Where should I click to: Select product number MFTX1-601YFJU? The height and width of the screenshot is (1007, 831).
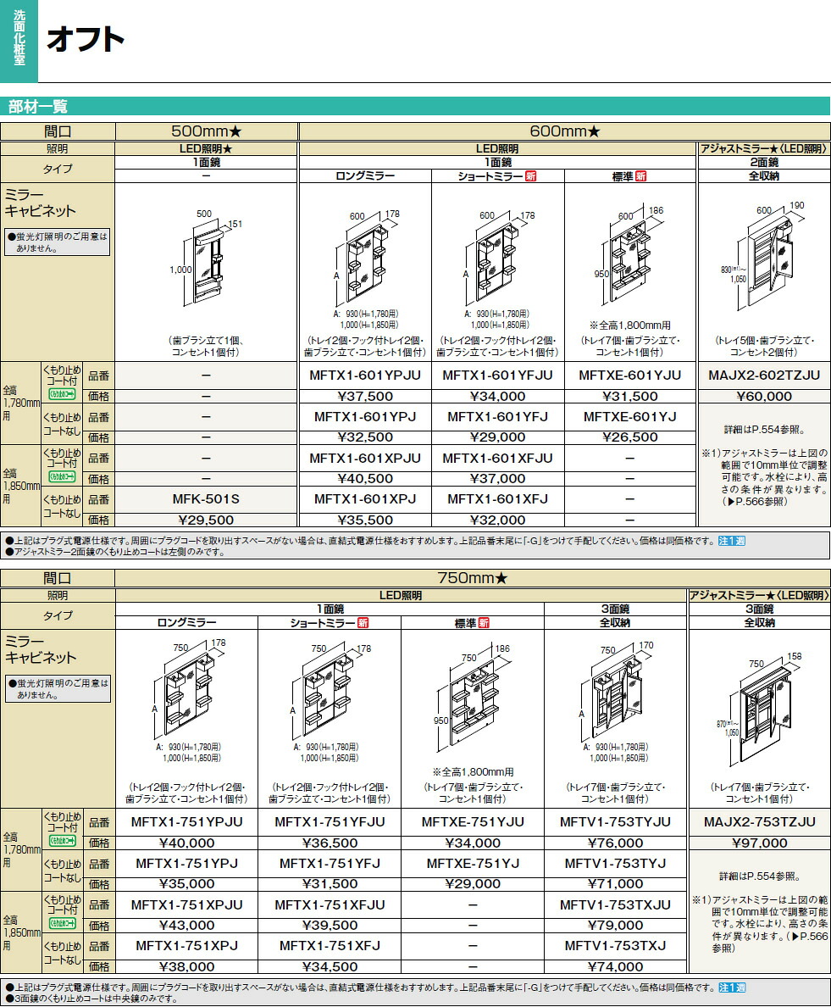pyautogui.click(x=497, y=375)
